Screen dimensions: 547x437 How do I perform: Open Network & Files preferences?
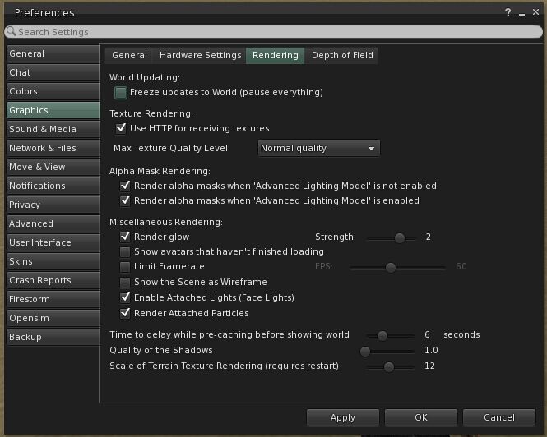click(x=53, y=148)
